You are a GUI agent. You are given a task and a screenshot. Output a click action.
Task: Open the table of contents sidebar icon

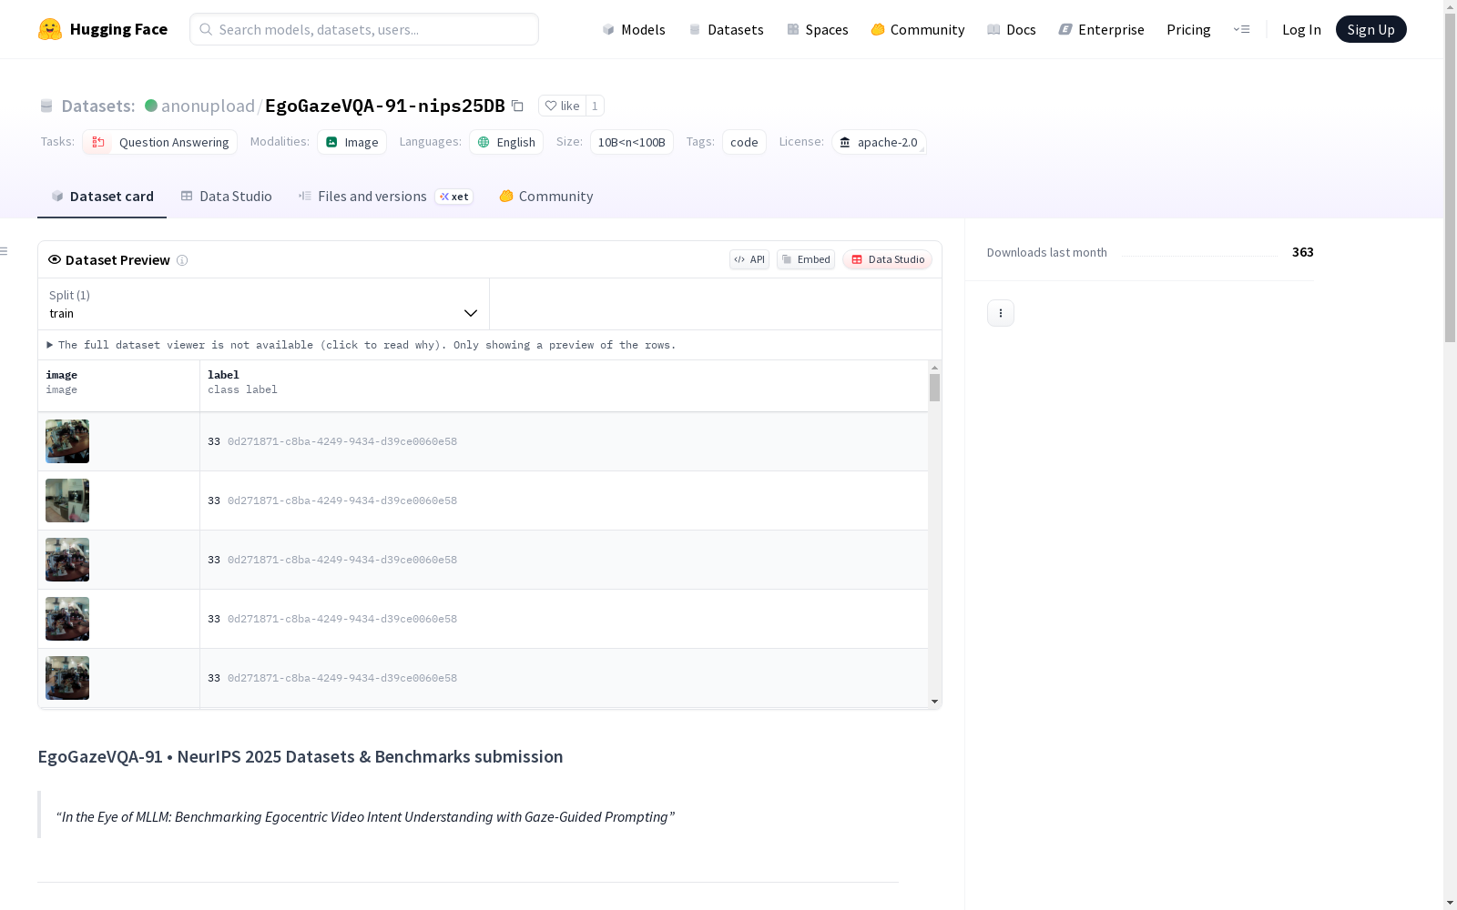click(5, 251)
